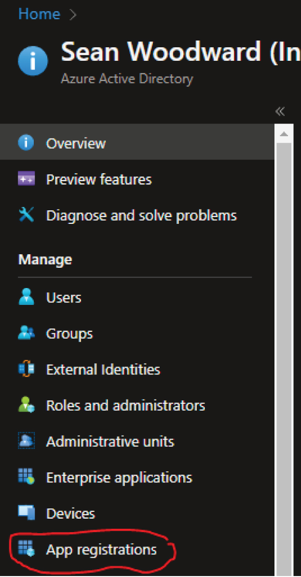Click the Devices icon
The width and height of the screenshot is (301, 577).
click(26, 513)
